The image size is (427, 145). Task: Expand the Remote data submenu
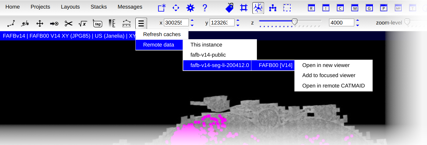pyautogui.click(x=159, y=45)
